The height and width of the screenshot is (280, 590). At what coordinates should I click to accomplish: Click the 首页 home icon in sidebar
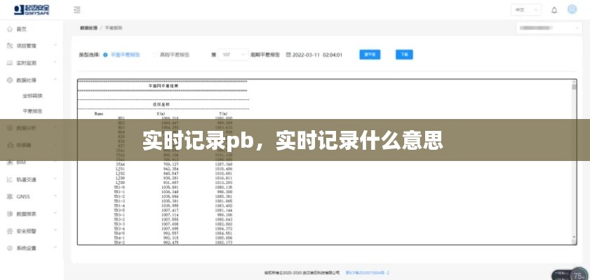click(x=9, y=29)
